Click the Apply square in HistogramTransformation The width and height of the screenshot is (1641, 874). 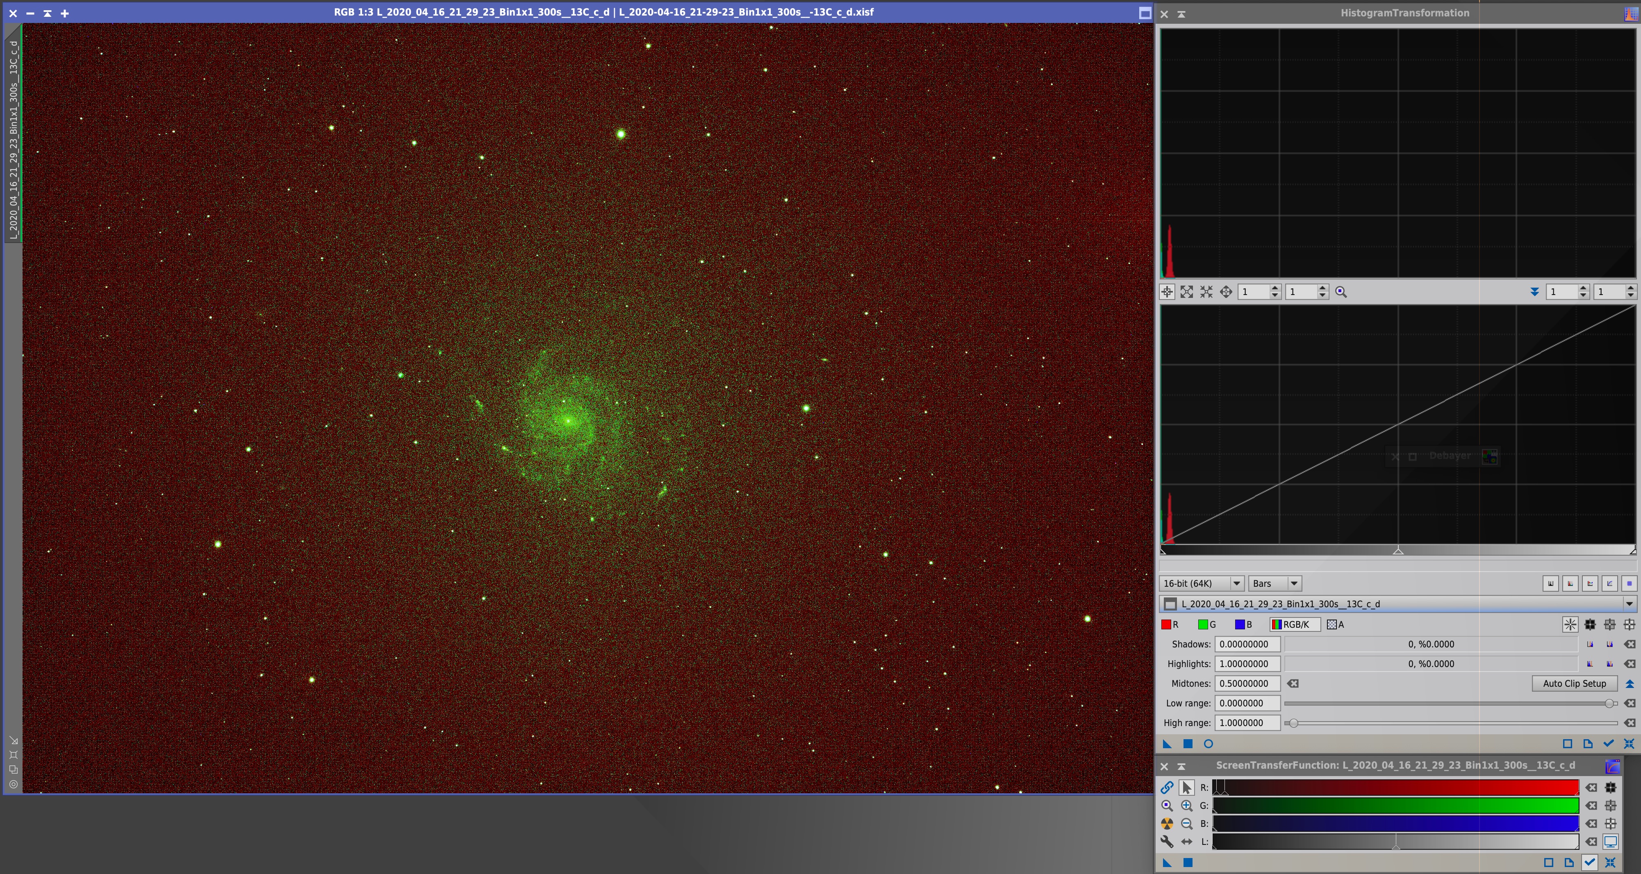1188,744
